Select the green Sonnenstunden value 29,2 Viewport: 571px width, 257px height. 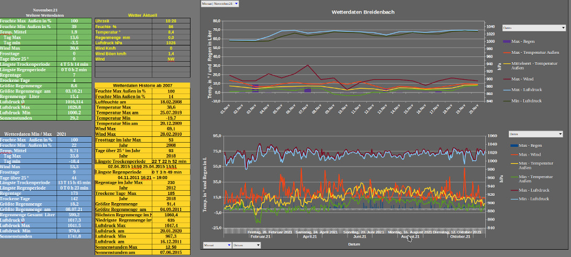point(74,118)
